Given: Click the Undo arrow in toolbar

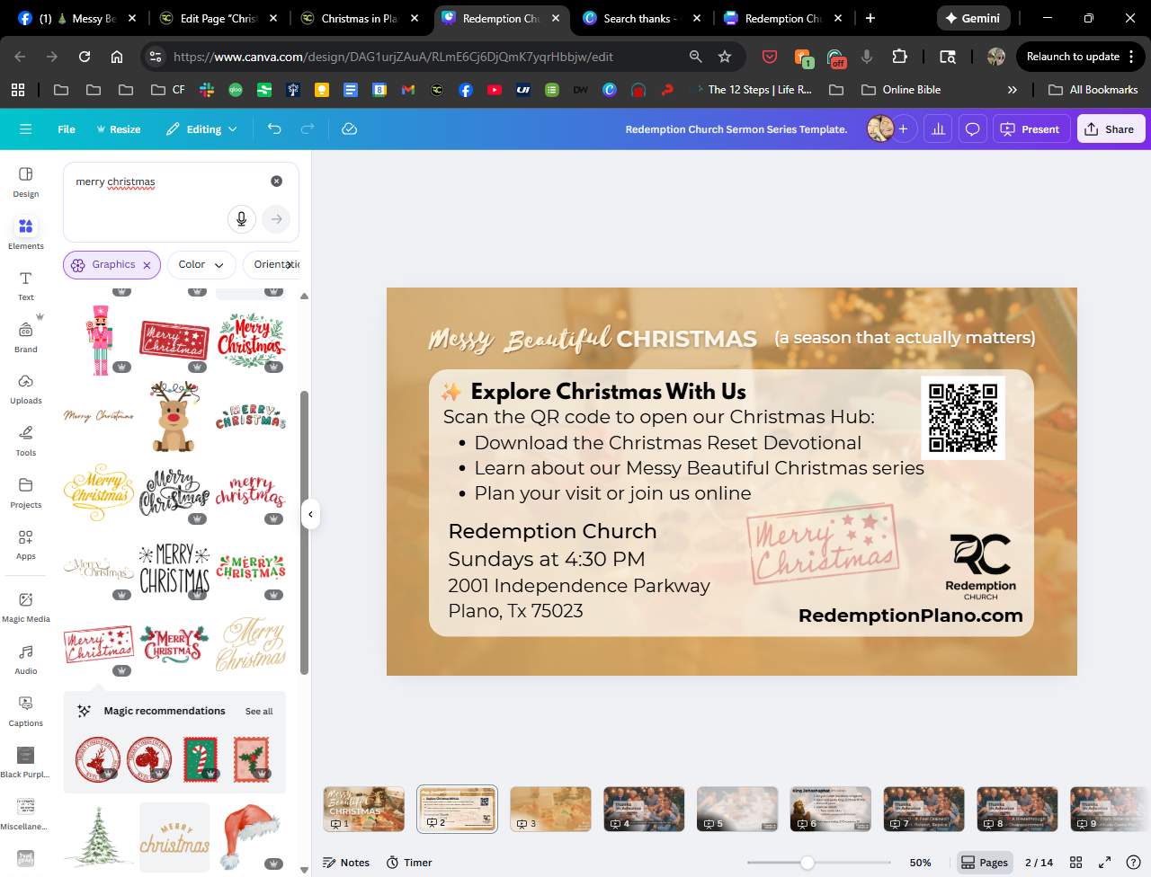Looking at the screenshot, I should coord(274,129).
